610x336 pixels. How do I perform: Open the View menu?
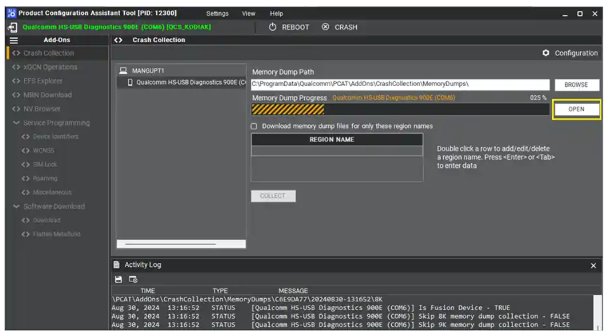click(248, 14)
